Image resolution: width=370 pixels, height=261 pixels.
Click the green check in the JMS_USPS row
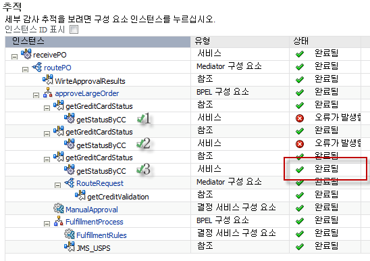[x=300, y=247]
